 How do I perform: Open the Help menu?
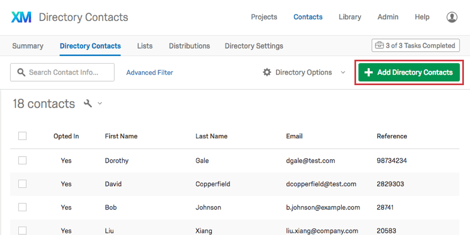point(422,17)
